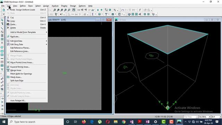The image size is (222, 125).
Task: Open the Draw menu
Action: click(31, 6)
